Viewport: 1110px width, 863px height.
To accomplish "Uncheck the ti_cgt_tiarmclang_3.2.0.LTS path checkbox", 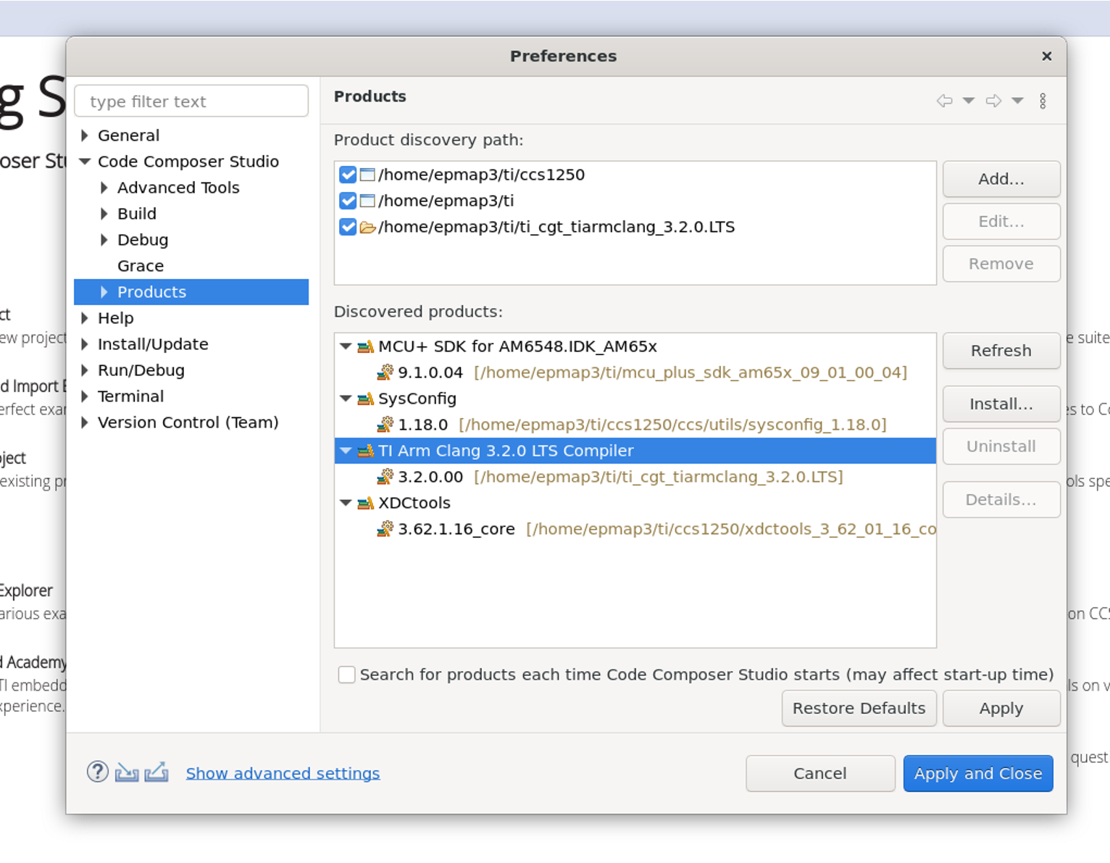I will [x=348, y=227].
